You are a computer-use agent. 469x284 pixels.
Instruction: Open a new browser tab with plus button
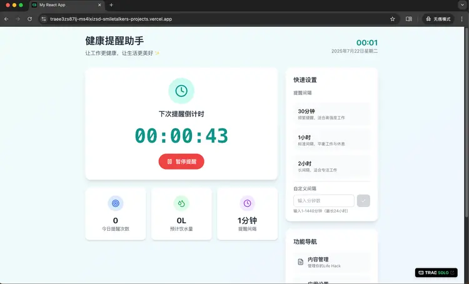[x=111, y=5]
